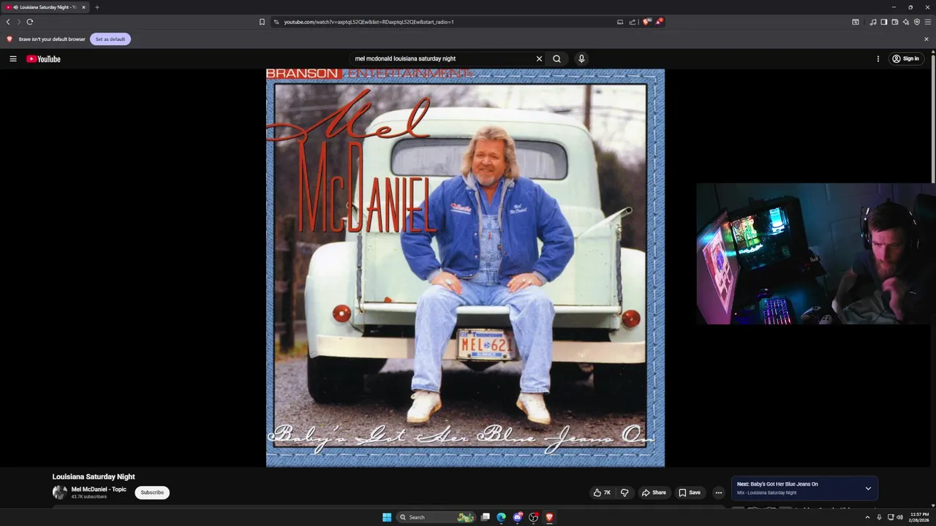Open Windows taskbar Search box

[x=436, y=517]
